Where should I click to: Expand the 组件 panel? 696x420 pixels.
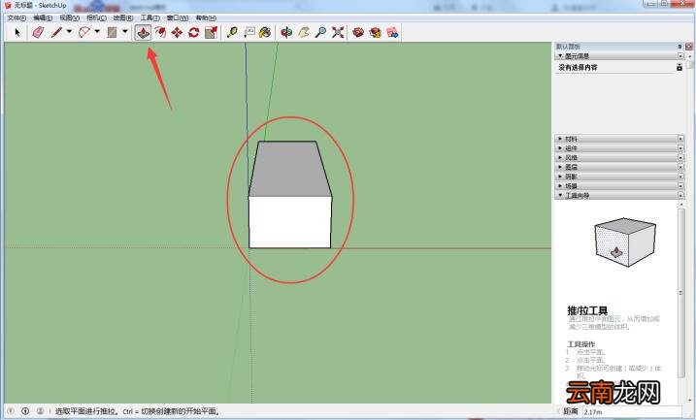pos(560,148)
